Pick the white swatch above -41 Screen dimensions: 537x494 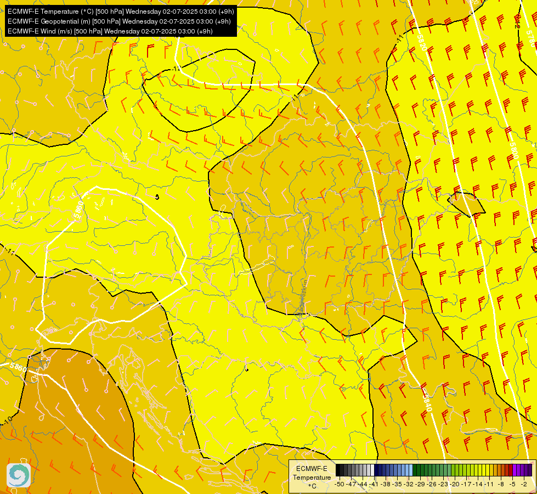tap(372, 470)
